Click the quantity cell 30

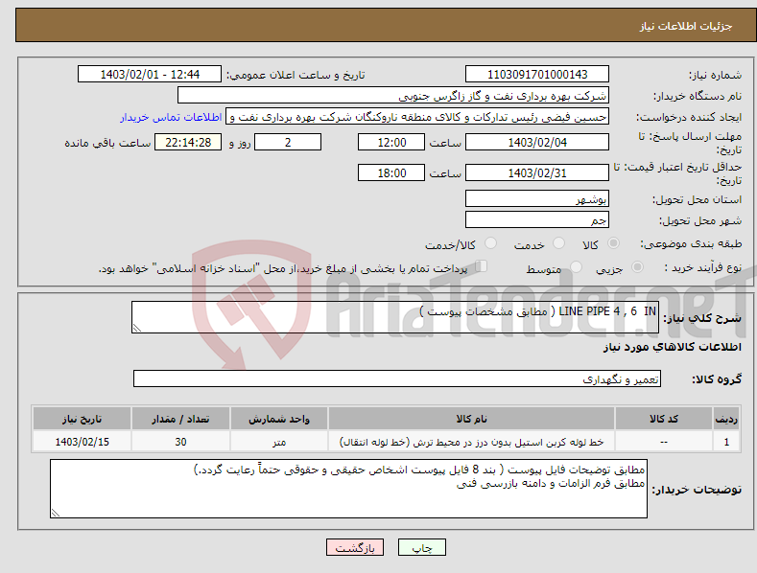point(180,442)
